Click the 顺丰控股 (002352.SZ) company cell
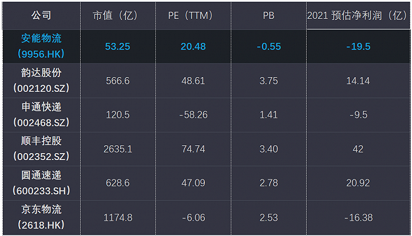Image resolution: width=412 pixels, height=236 pixels. point(41,149)
